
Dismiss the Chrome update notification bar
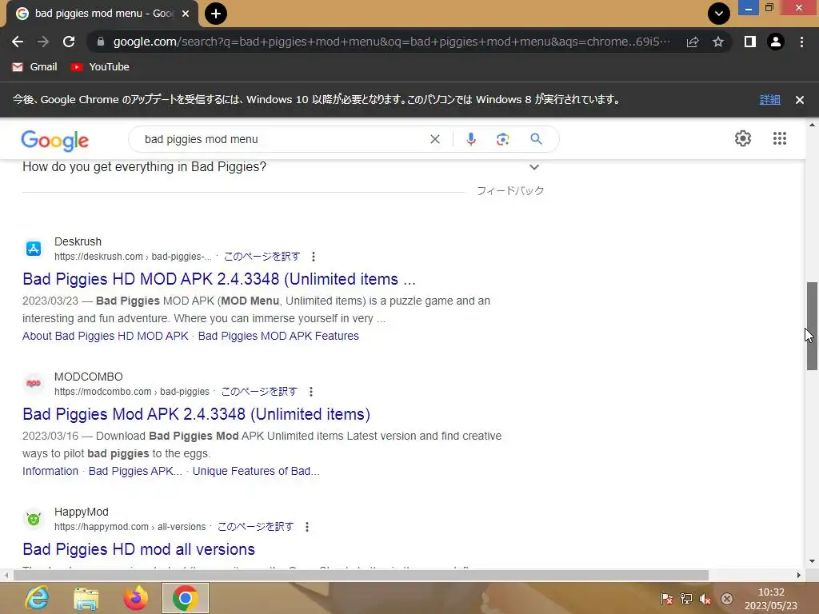[800, 100]
